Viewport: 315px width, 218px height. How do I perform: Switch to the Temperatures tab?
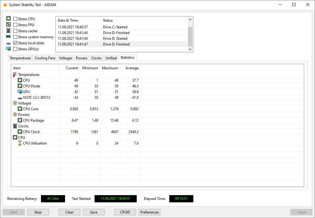20,58
